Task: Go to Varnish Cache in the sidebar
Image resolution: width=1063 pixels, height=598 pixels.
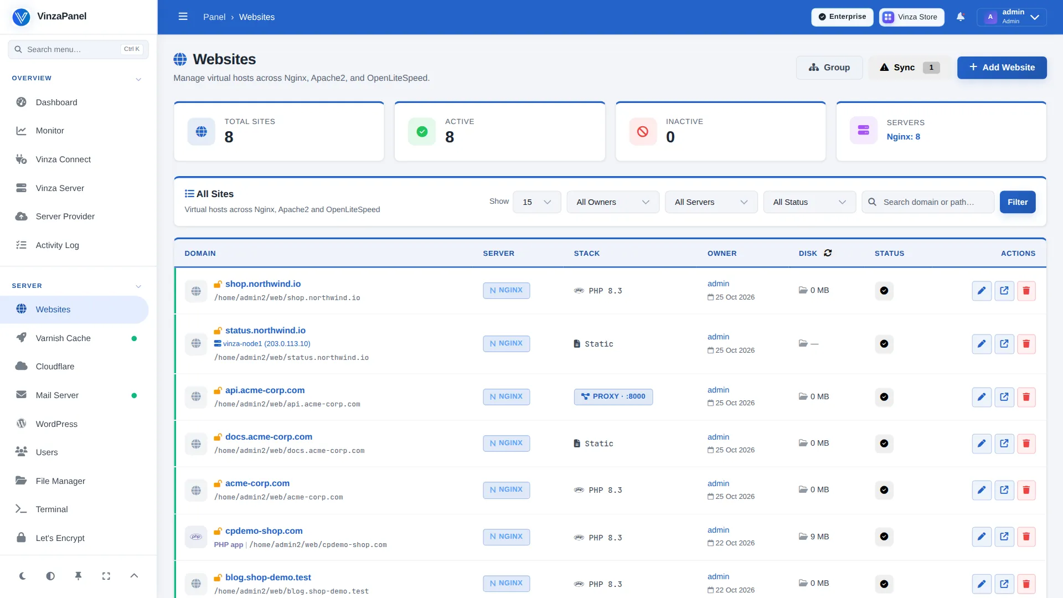Action: (74, 338)
